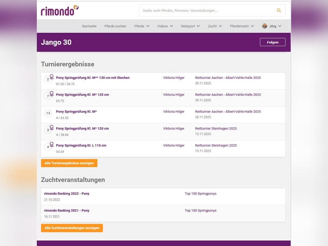The image size is (328, 246).
Task: Open rider Viktoria Hilger's first link
Action: click(174, 78)
